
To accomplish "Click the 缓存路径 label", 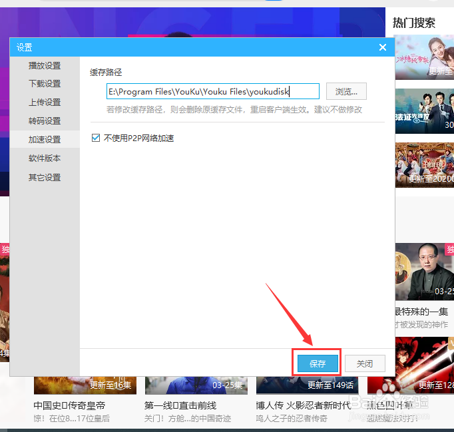I will (106, 72).
